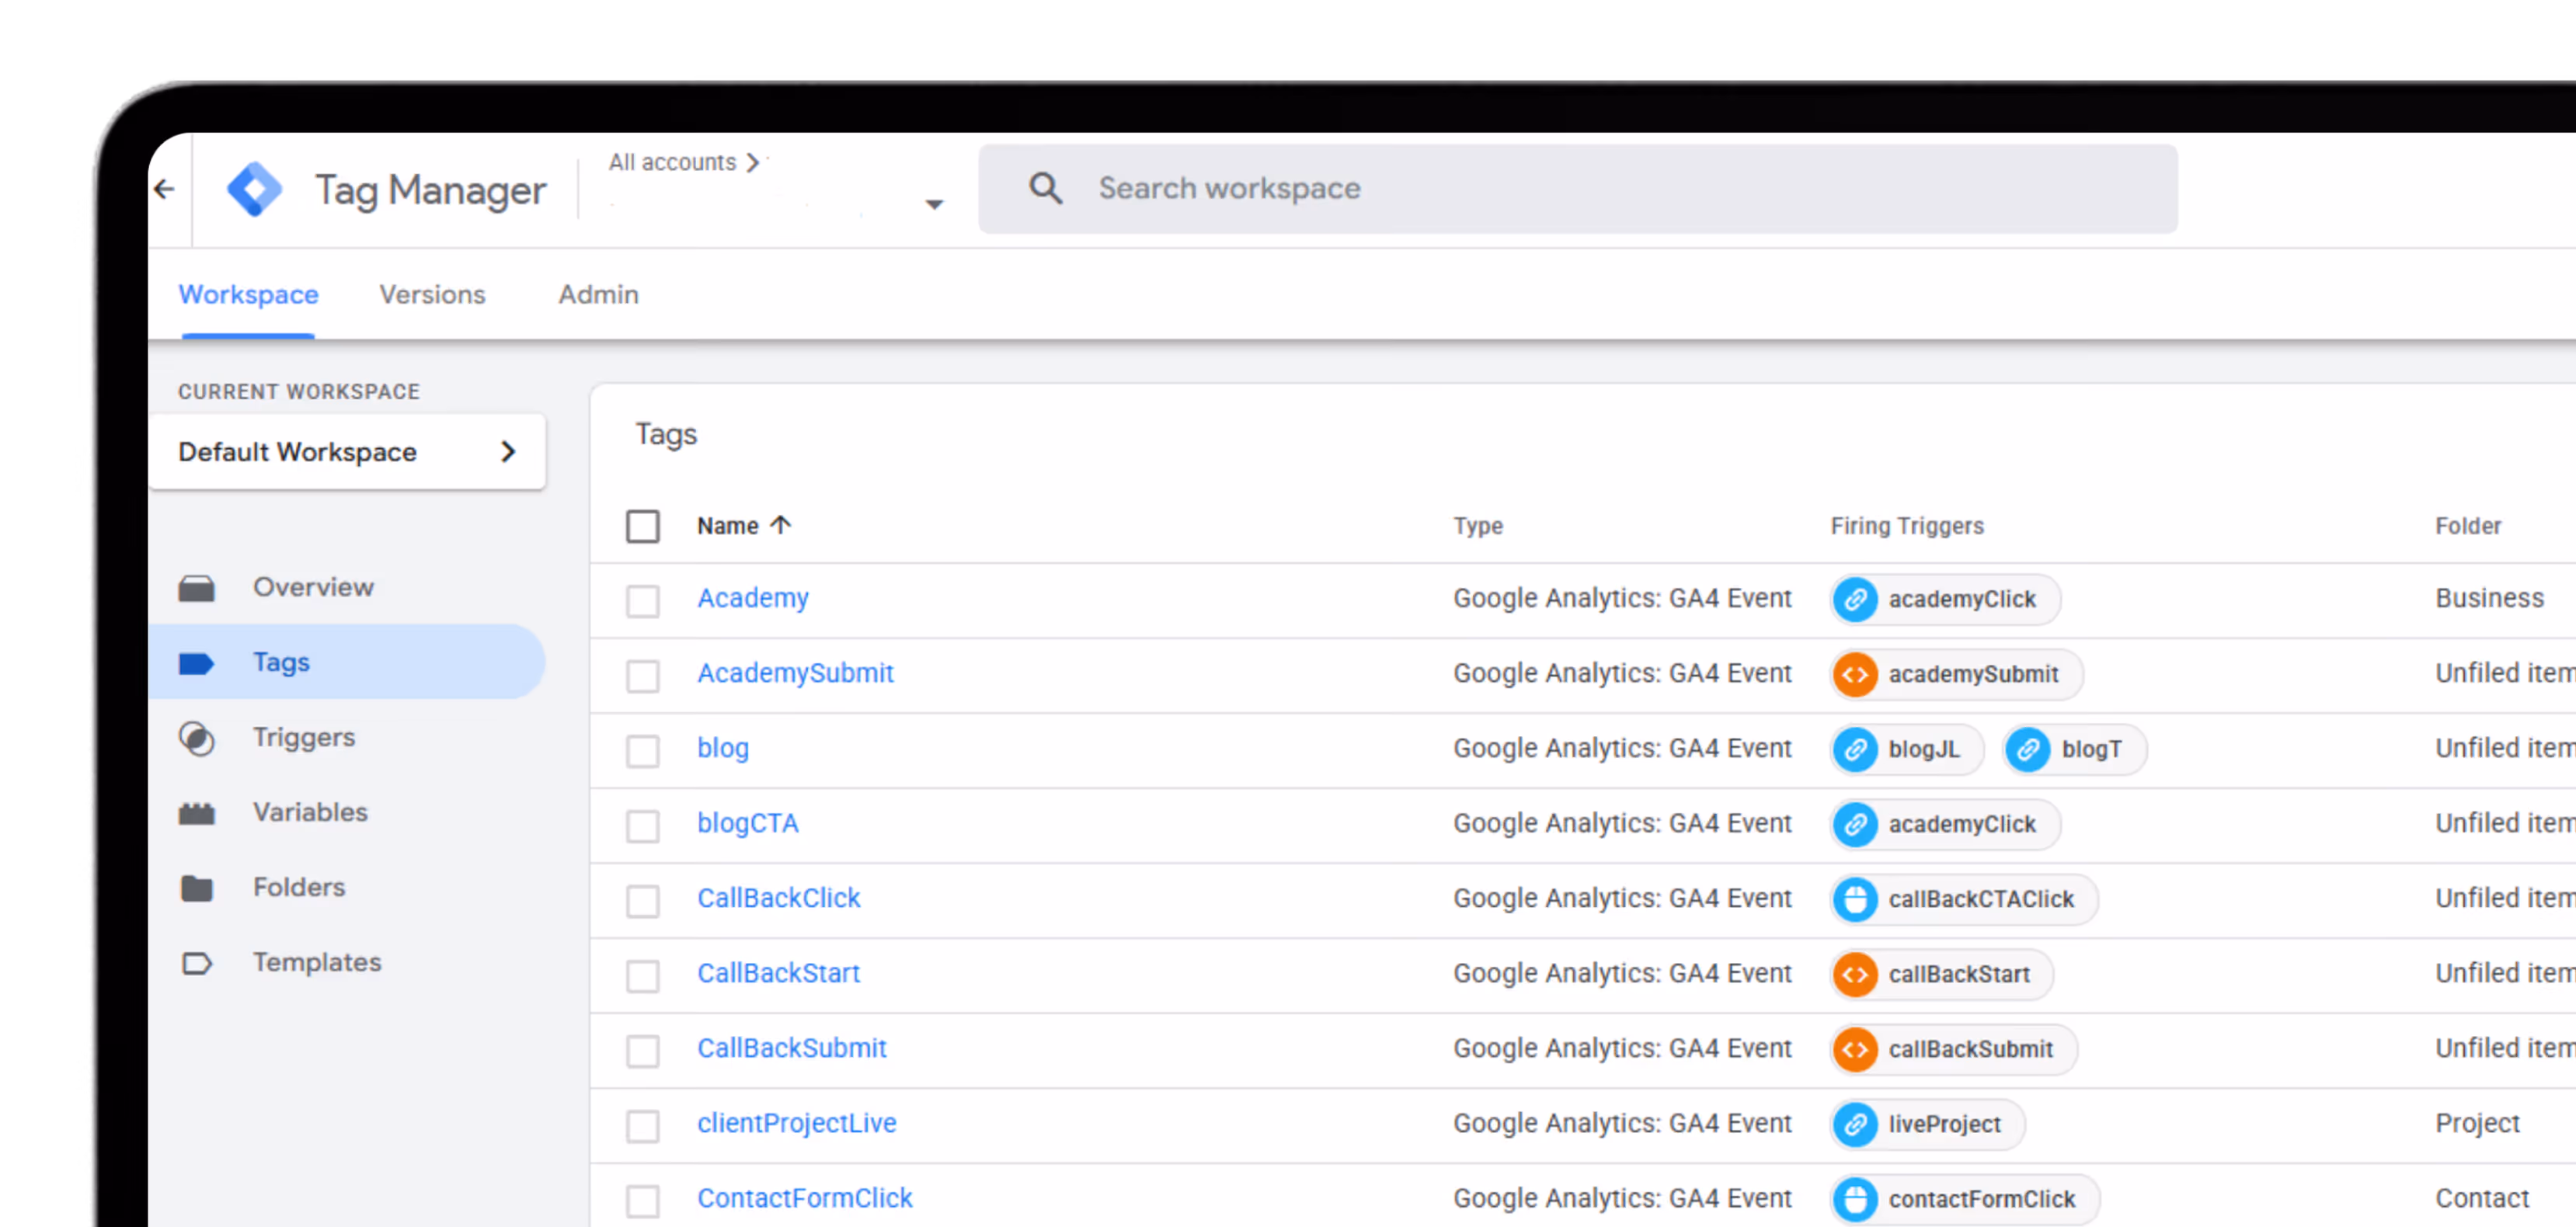This screenshot has width=2576, height=1227.
Task: Switch to the Versions tab
Action: point(432,295)
